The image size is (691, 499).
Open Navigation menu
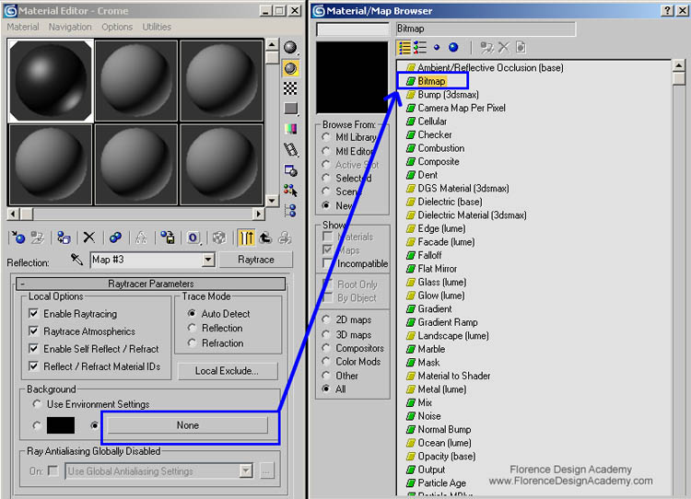click(70, 27)
